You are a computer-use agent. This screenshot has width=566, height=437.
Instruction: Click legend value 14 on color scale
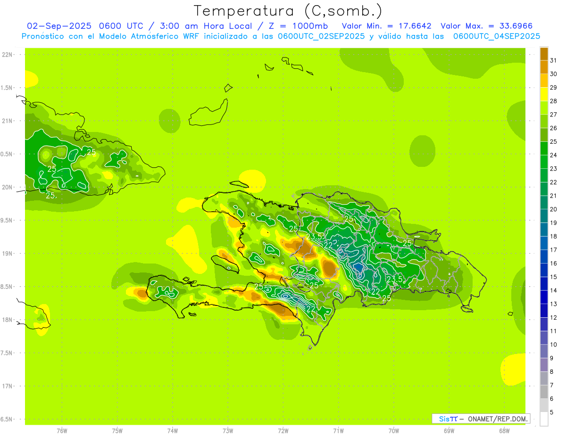[x=553, y=290]
